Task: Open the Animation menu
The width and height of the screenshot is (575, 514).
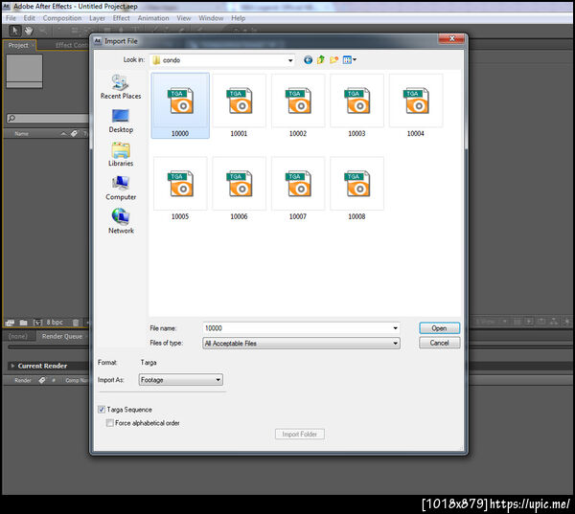Action: click(x=153, y=18)
